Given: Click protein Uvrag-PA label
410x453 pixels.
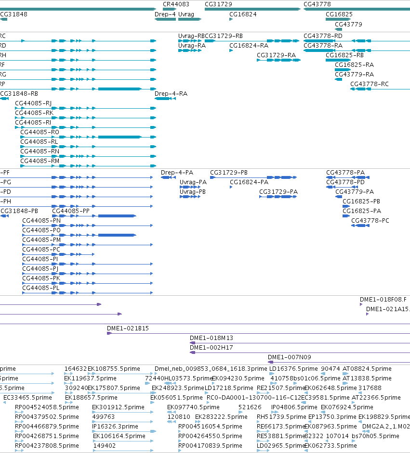Looking at the screenshot, I should click(193, 182).
